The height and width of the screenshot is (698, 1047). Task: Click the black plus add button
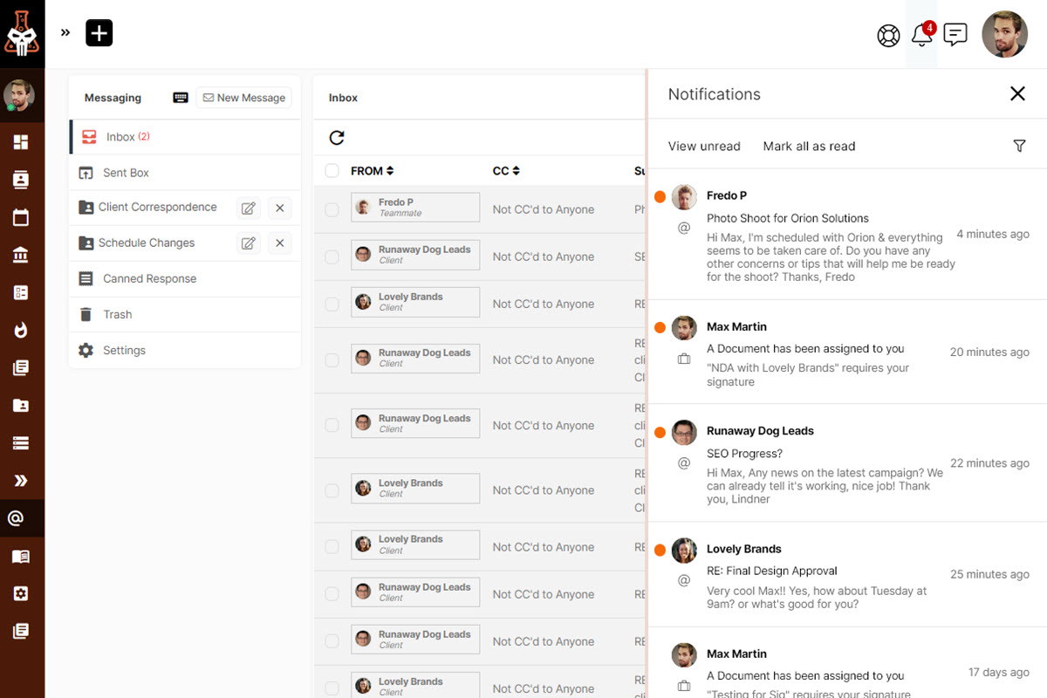click(x=99, y=33)
